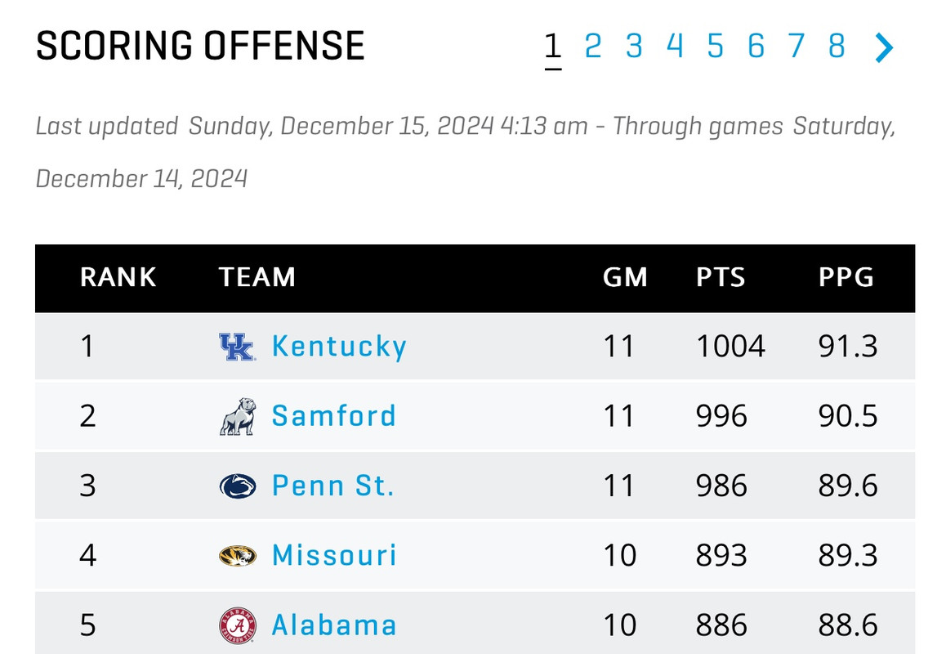Jump to page 3 of rankings

click(x=634, y=47)
